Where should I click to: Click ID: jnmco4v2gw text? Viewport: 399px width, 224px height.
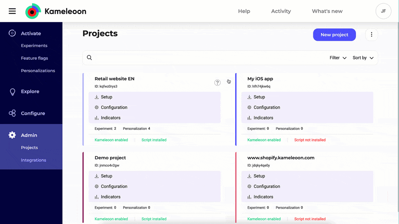click(x=107, y=166)
